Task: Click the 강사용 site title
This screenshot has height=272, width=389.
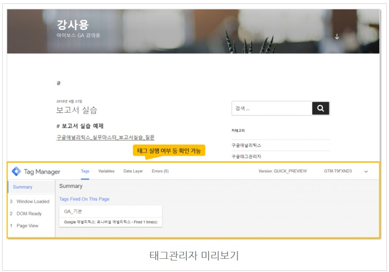Action: pos(73,24)
